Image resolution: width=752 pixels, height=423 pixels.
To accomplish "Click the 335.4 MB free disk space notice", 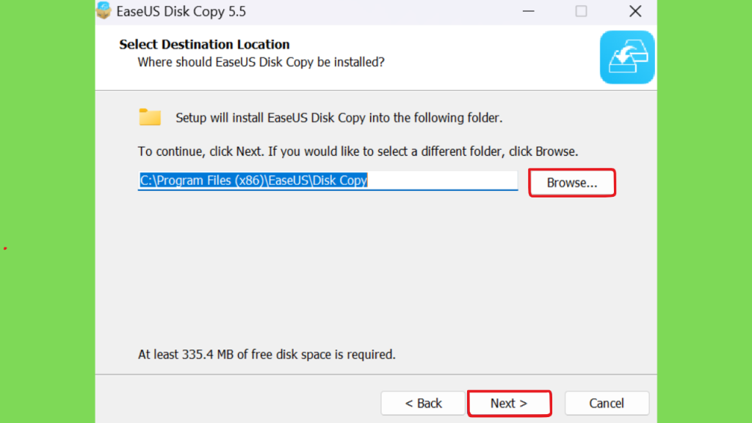I will click(267, 355).
